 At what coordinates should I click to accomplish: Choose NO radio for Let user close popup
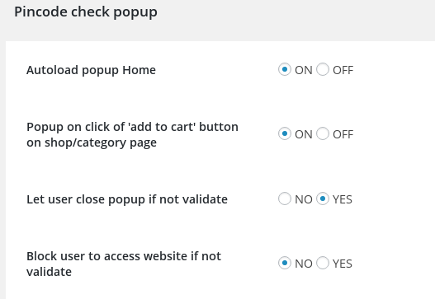[285, 199]
